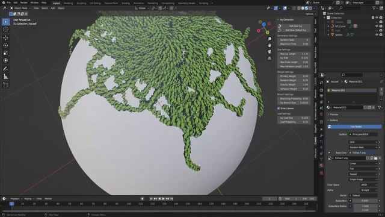Enable material preview shading mode
The image size is (385, 217).
point(306,8)
